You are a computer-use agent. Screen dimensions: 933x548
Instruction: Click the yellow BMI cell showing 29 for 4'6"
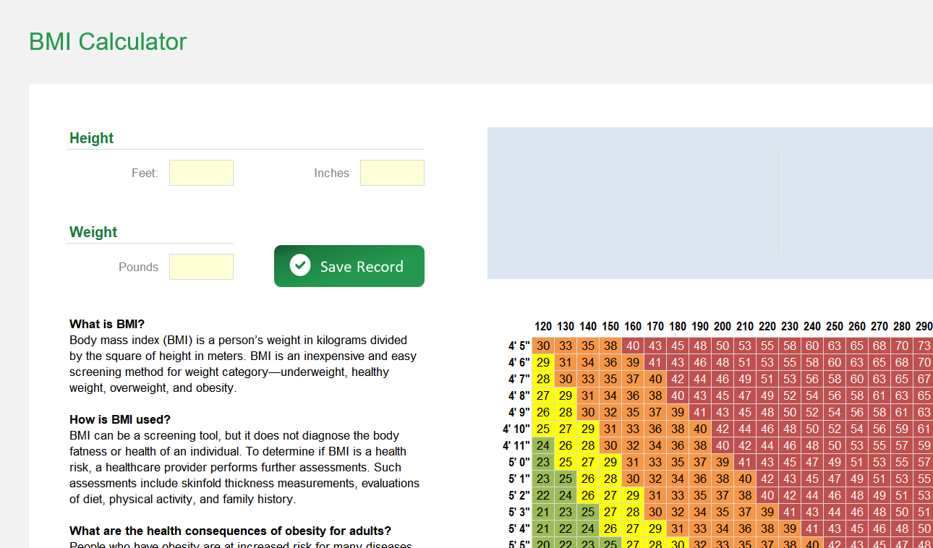coord(543,362)
